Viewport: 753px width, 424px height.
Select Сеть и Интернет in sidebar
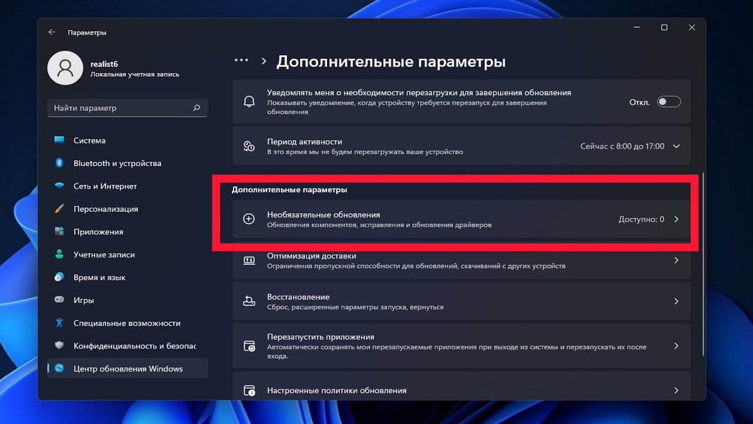(x=127, y=186)
